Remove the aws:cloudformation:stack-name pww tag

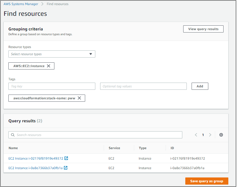(79, 98)
